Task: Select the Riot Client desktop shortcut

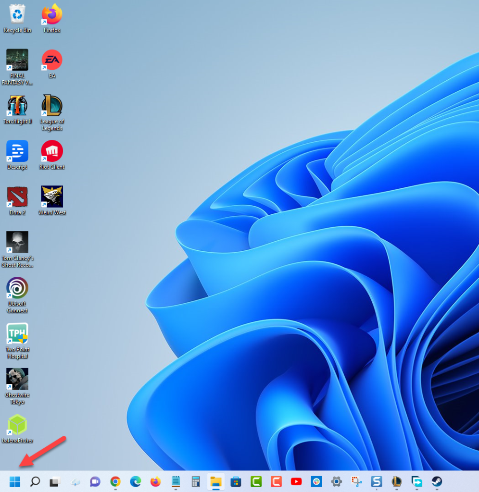Action: [52, 155]
